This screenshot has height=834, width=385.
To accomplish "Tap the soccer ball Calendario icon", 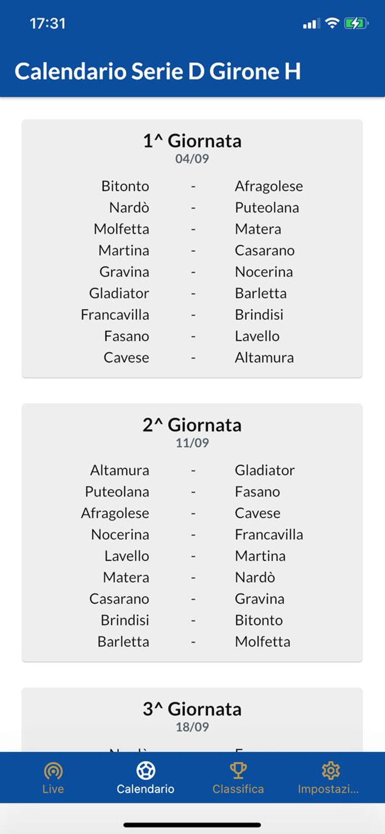I will point(146,770).
